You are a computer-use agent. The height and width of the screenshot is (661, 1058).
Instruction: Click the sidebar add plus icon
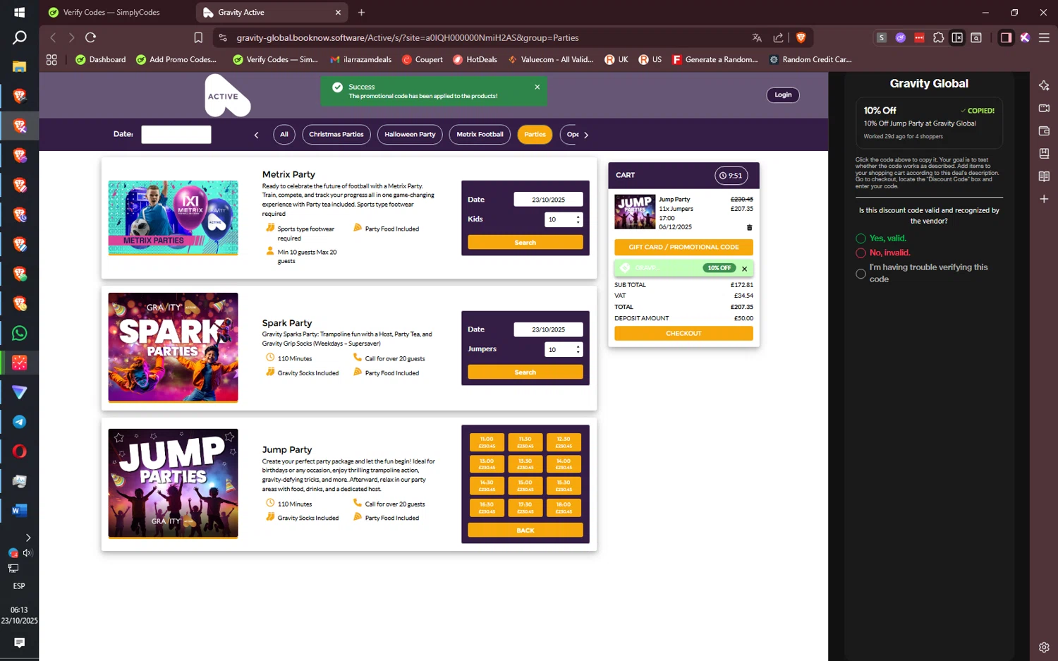point(1044,199)
